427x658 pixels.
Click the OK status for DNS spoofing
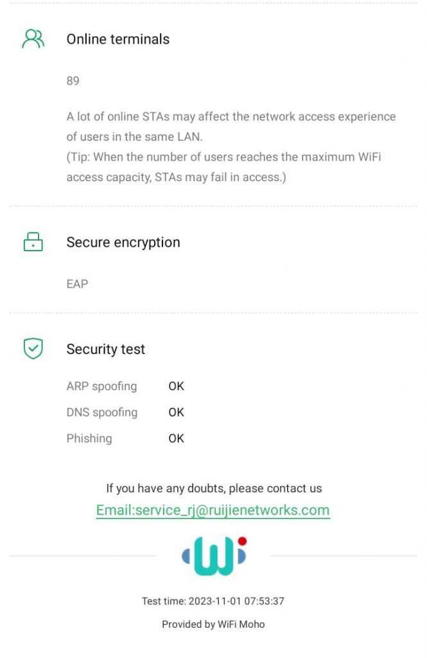[176, 412]
